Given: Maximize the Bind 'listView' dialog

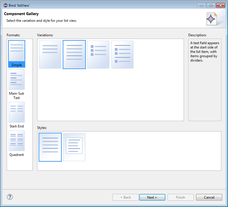Looking at the screenshot, I should pyautogui.click(x=211, y=6).
